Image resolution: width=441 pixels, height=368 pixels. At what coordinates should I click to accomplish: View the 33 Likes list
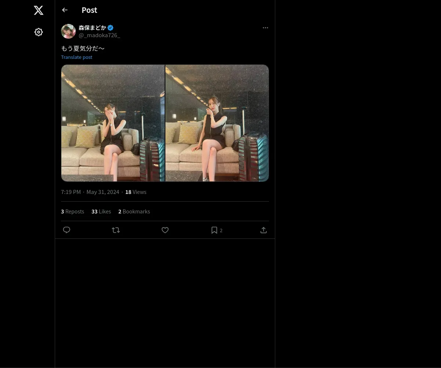click(x=101, y=212)
